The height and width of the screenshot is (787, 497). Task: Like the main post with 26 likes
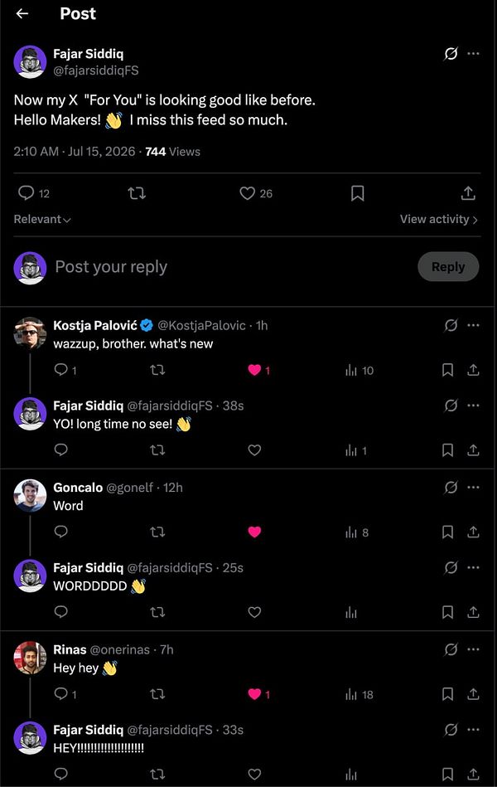247,193
